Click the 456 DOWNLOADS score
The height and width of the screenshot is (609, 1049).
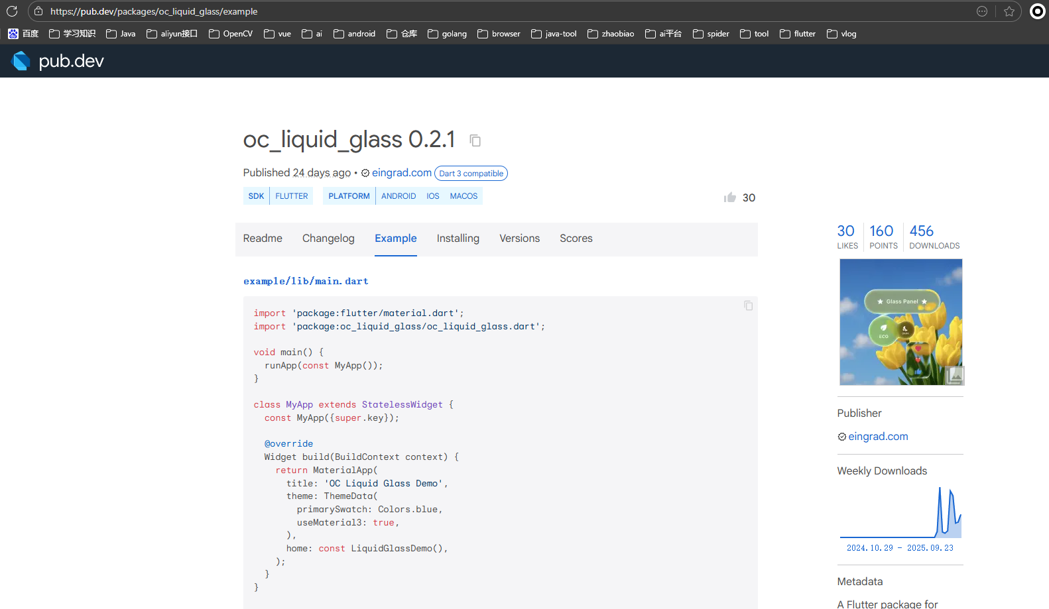coord(934,237)
